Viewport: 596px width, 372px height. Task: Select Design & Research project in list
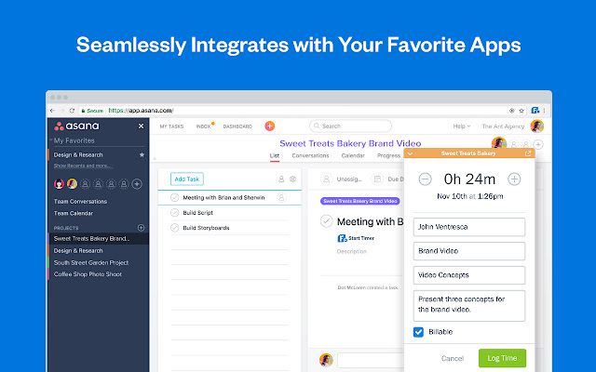[x=78, y=251]
